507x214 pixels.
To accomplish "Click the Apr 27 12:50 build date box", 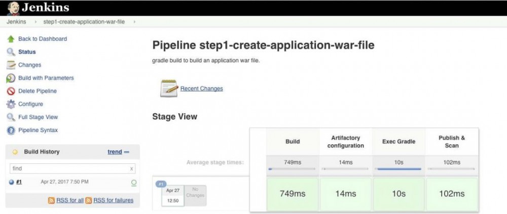I will (x=173, y=196).
